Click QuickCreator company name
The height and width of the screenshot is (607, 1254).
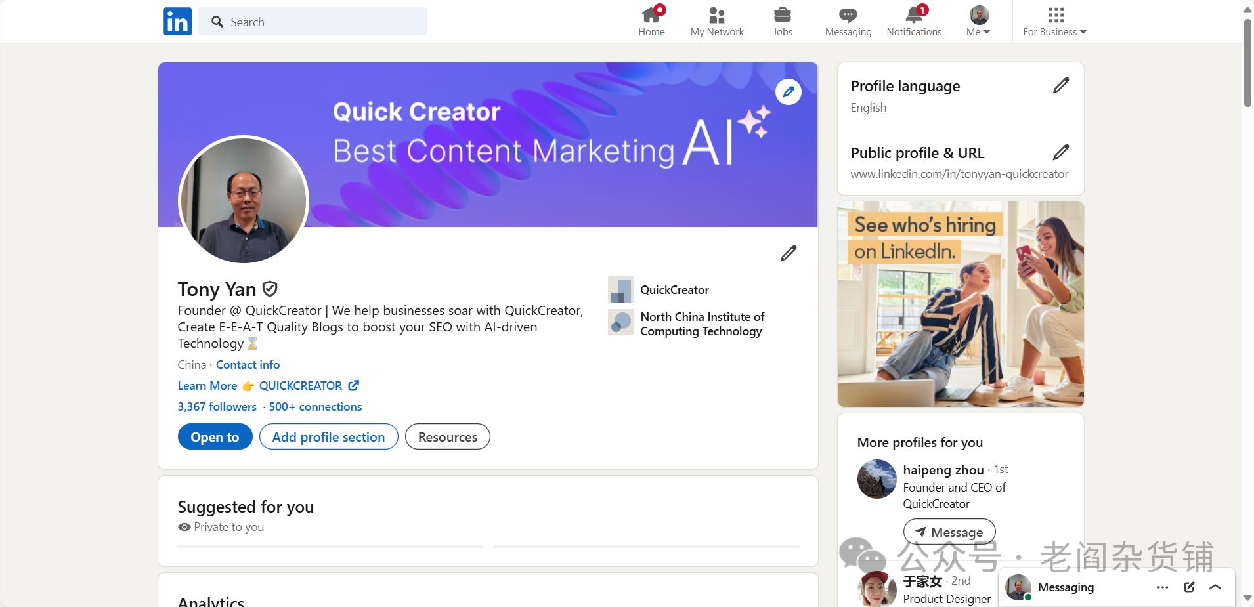pyautogui.click(x=675, y=290)
